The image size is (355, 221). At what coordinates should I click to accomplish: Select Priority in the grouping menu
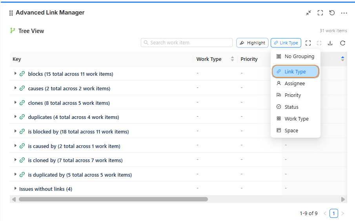293,95
